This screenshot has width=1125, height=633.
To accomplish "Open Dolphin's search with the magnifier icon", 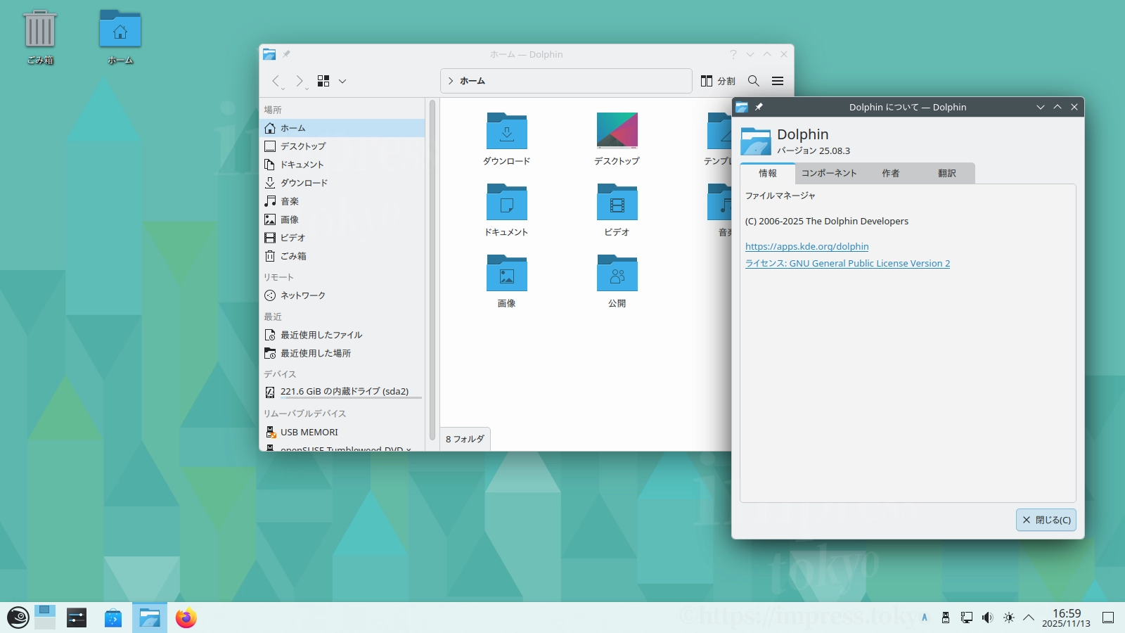I will [754, 81].
